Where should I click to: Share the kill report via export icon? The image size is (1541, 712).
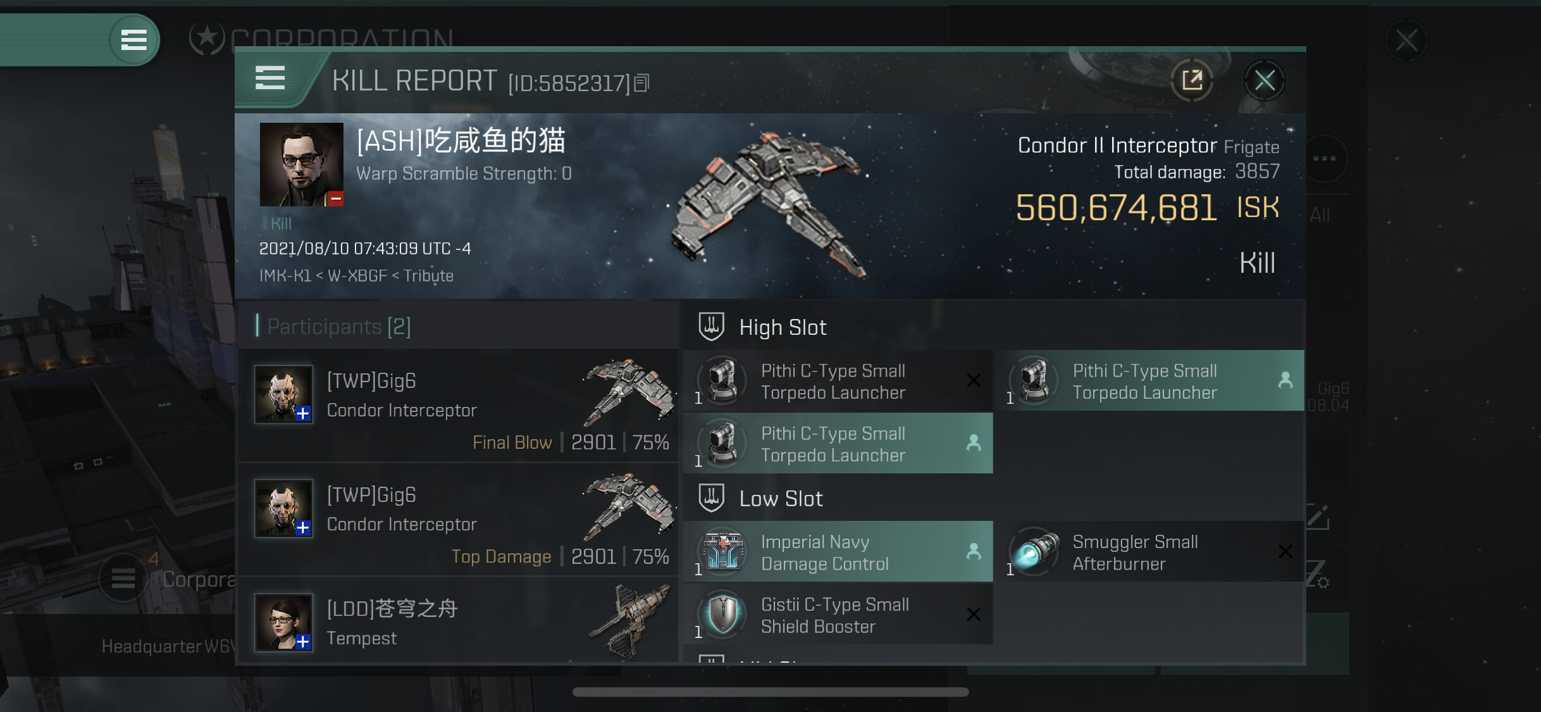coord(1192,80)
